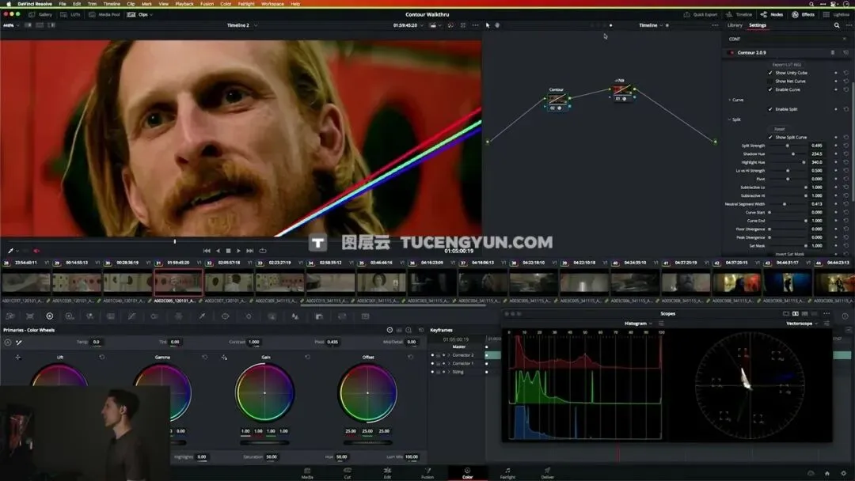Open the node graph Timeline dropdown
855x481 pixels.
point(651,25)
